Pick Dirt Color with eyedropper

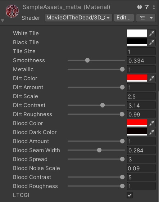152,78
